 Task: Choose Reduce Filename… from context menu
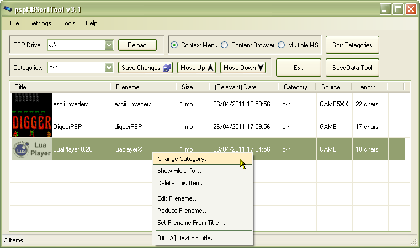202,211
